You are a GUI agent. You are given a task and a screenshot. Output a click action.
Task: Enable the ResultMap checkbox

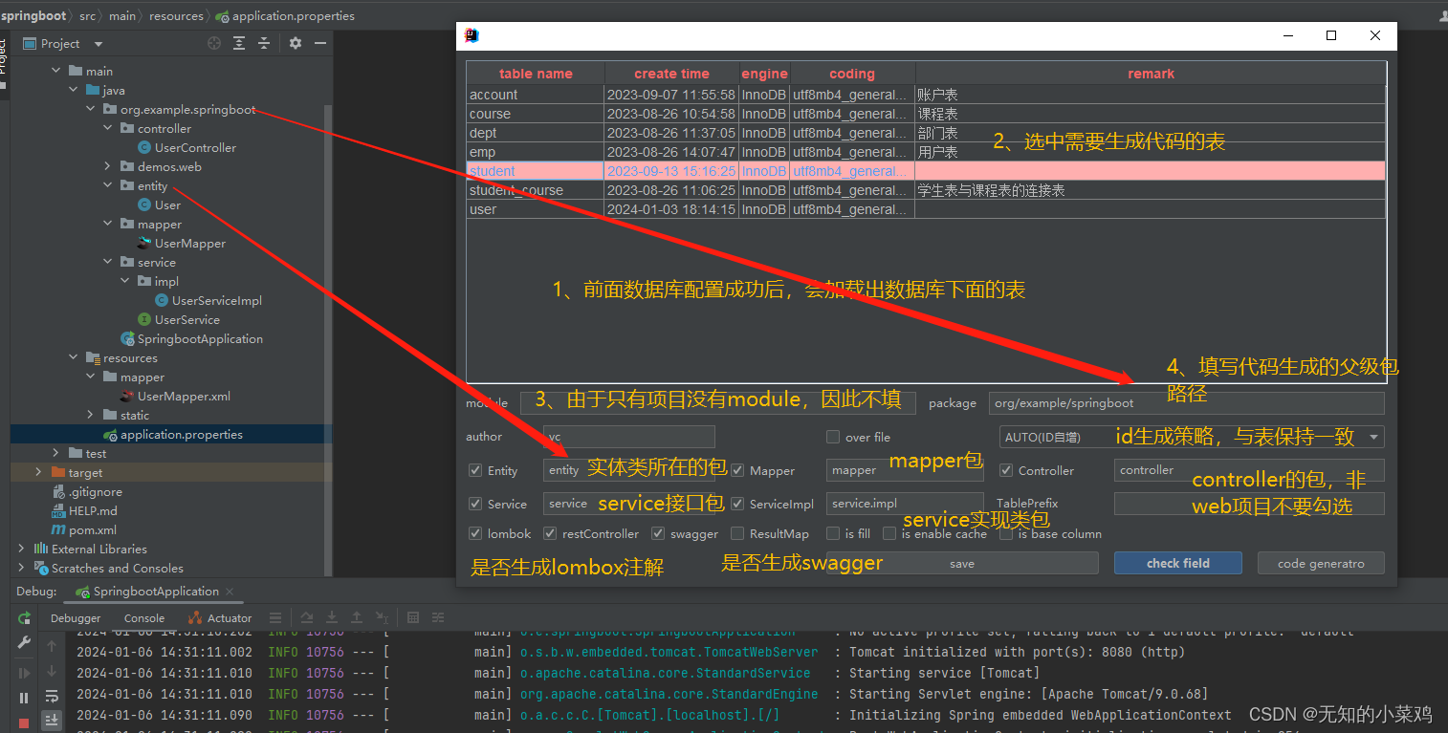tap(737, 533)
